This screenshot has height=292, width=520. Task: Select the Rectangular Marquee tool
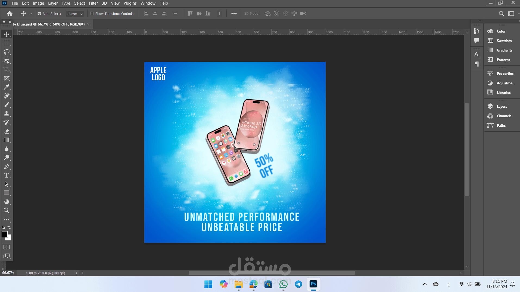point(7,43)
